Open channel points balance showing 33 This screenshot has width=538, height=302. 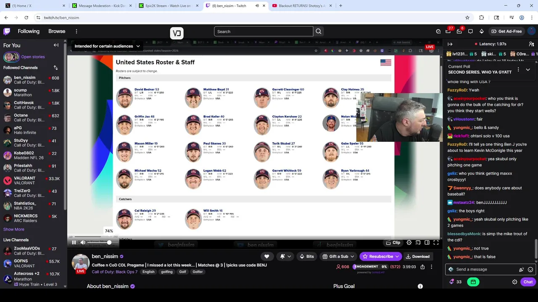[455, 282]
